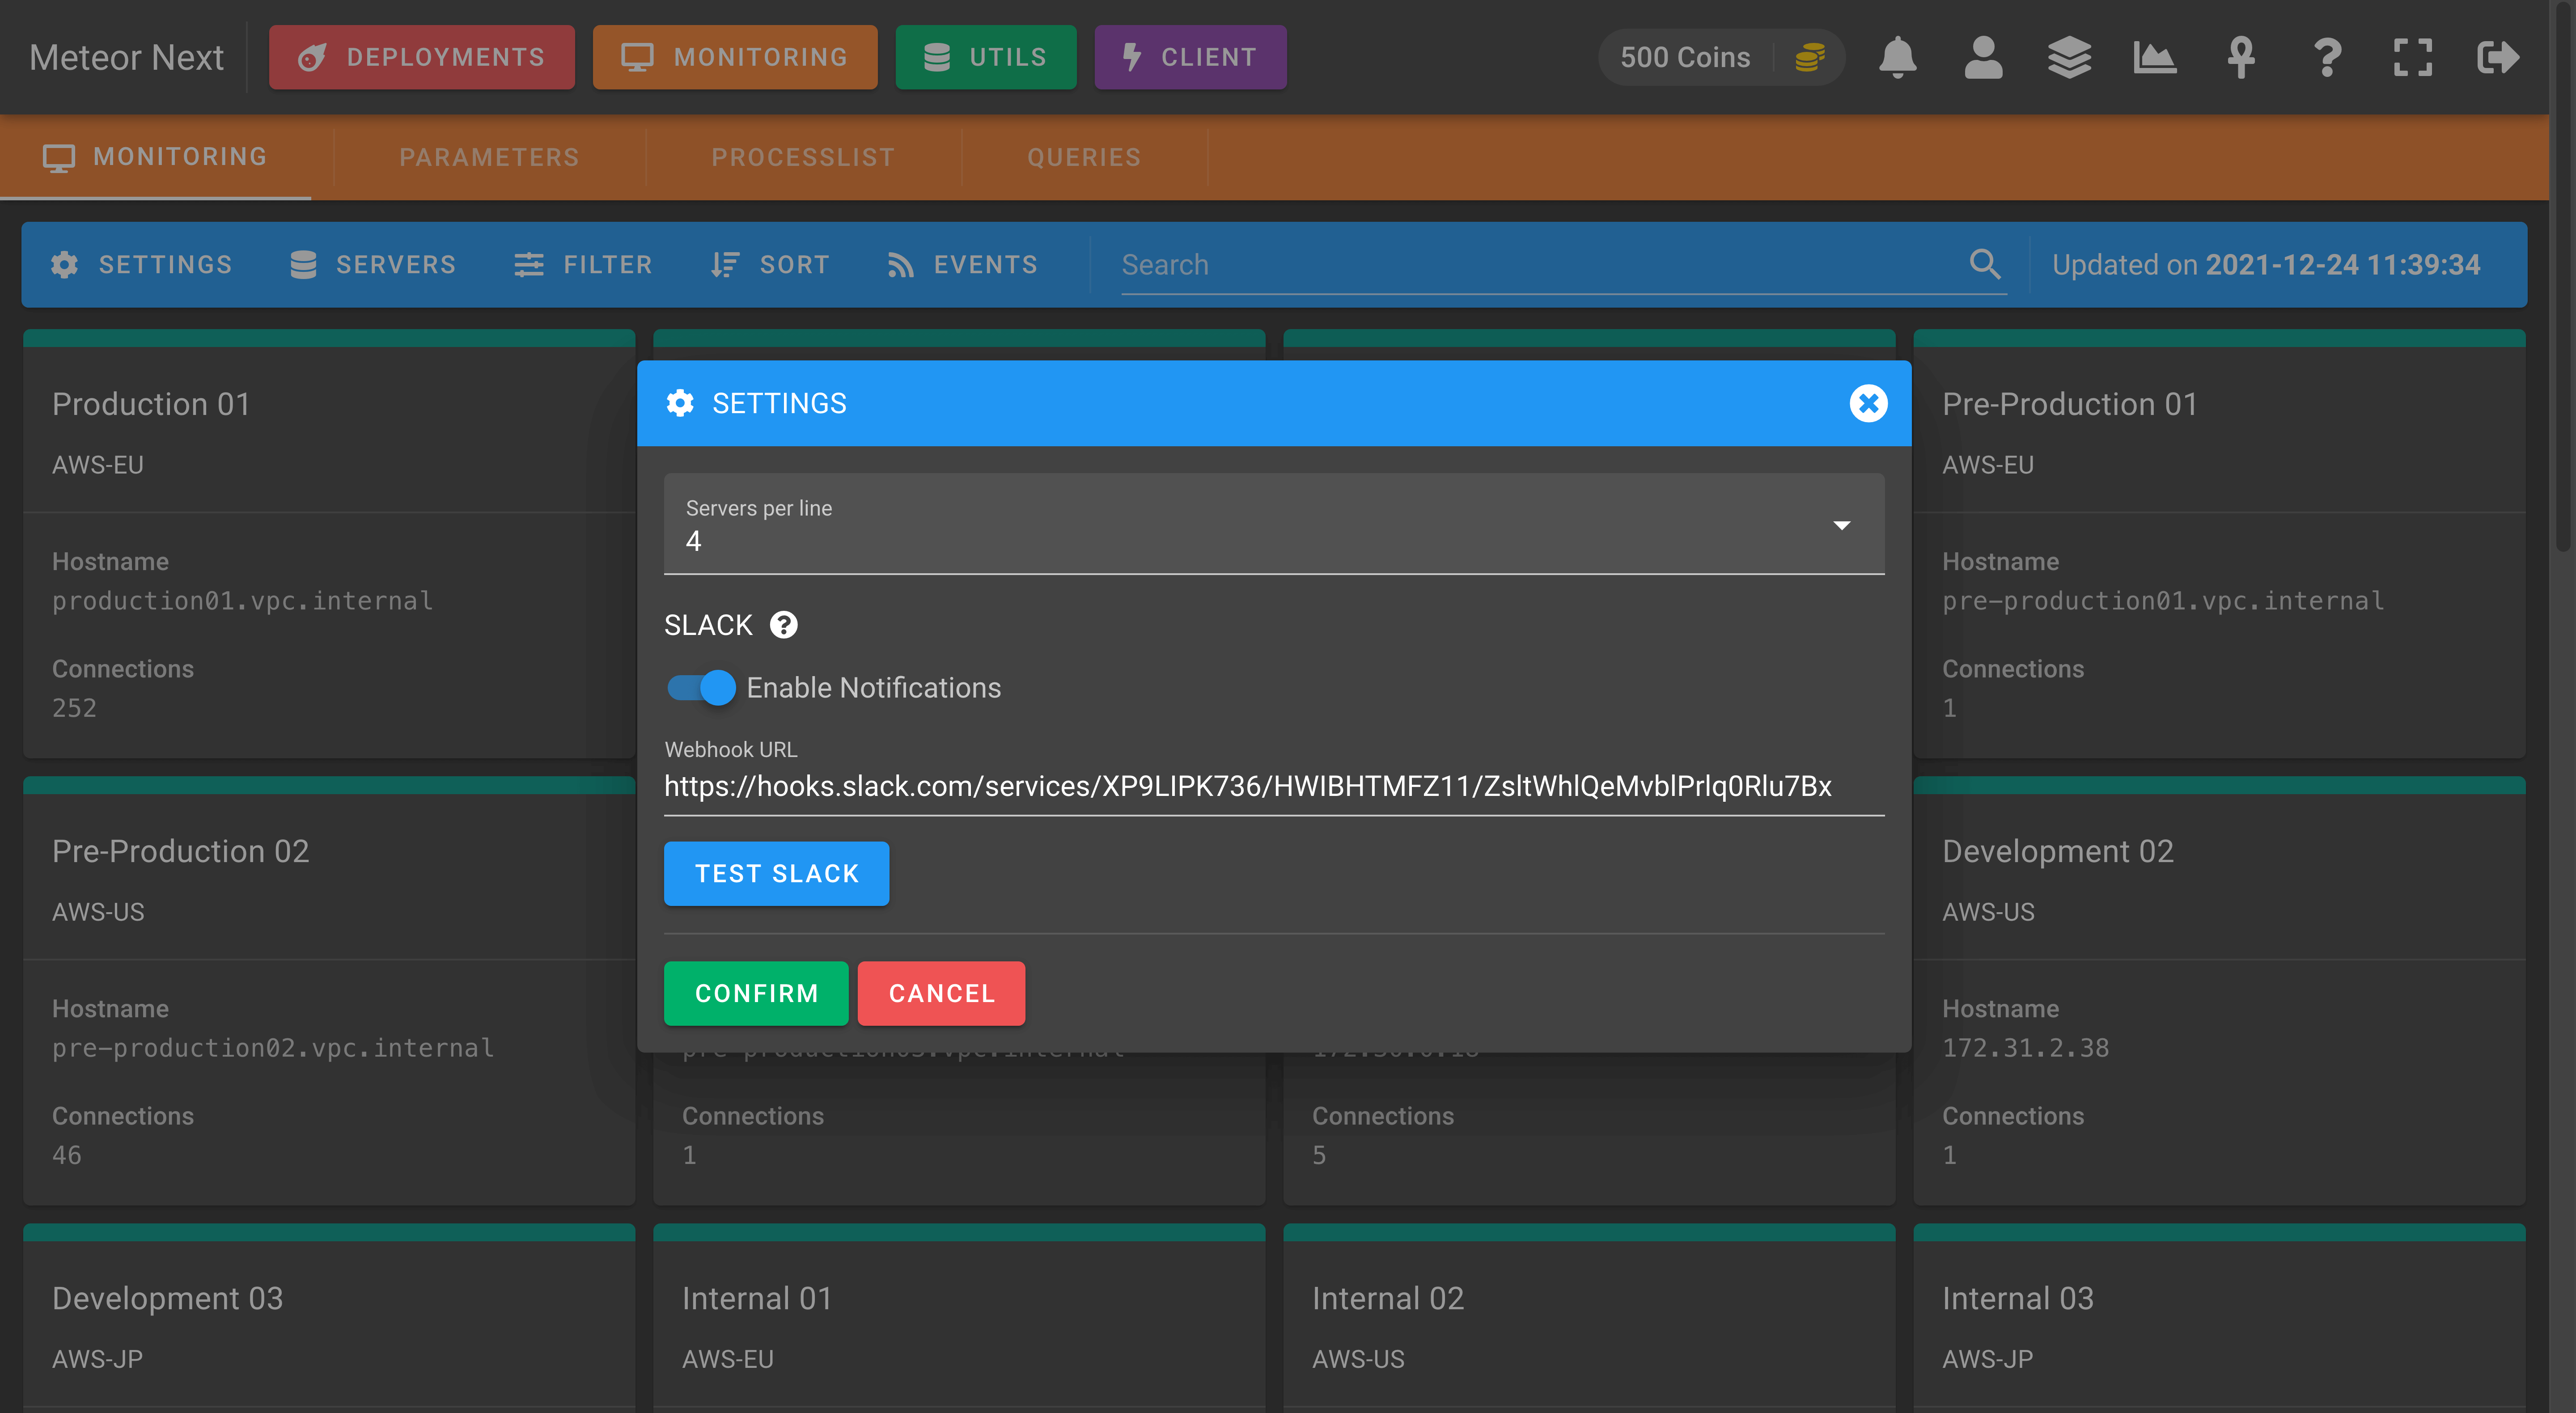Viewport: 2576px width, 1413px height.
Task: Click the gear icon in Settings dialog title
Action: [680, 403]
